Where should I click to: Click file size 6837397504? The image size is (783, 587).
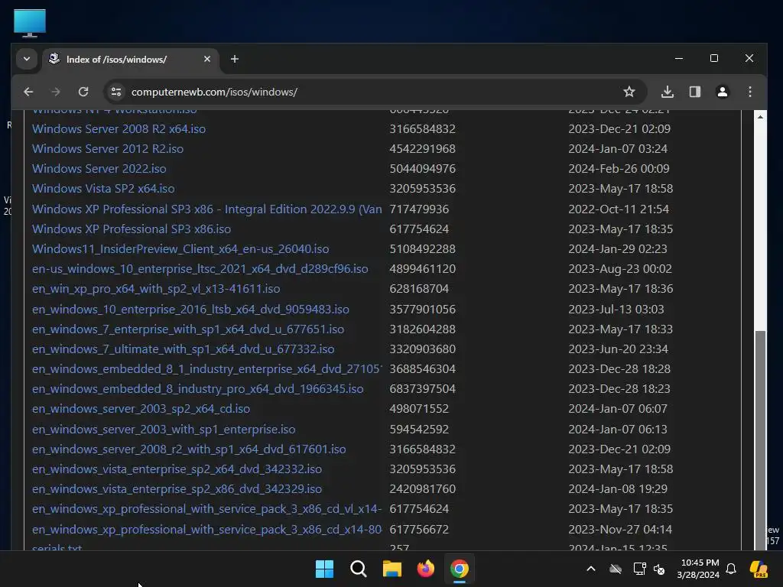[x=422, y=389]
